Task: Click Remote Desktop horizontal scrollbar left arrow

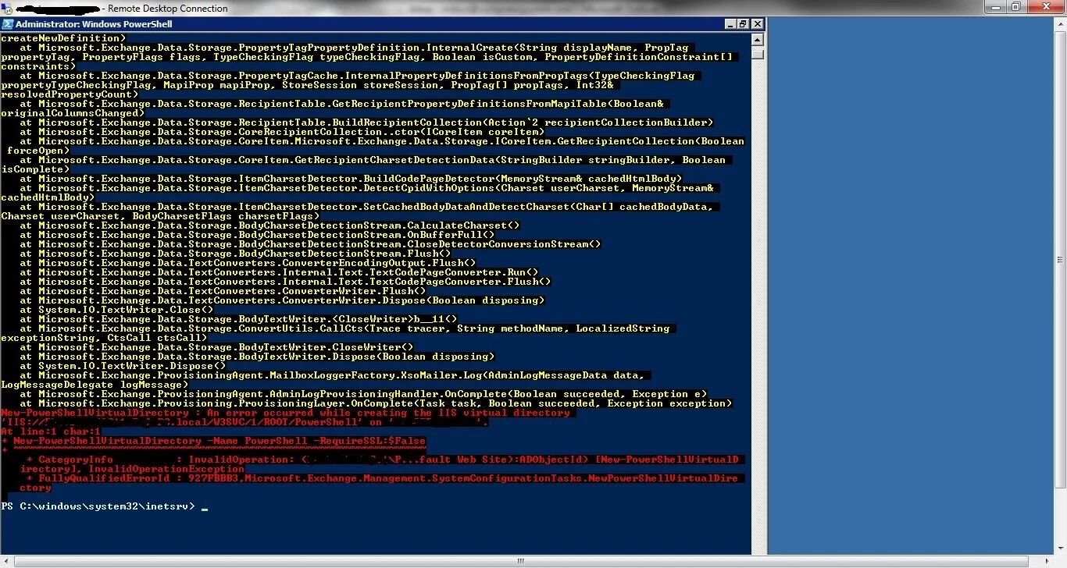Action: (7, 561)
